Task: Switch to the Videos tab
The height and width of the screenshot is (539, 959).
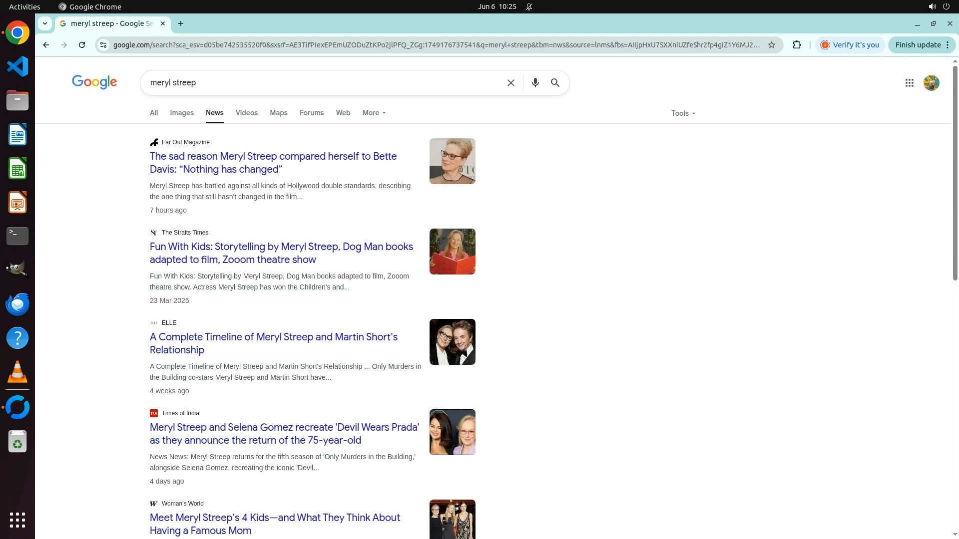Action: click(246, 113)
